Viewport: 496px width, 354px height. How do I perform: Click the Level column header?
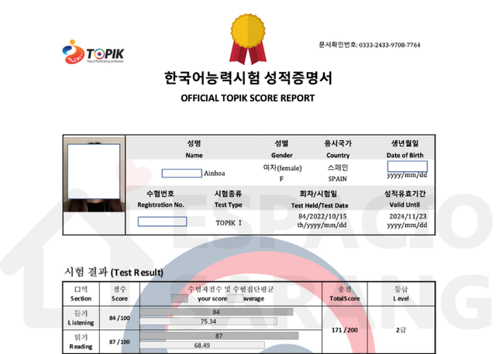click(401, 298)
